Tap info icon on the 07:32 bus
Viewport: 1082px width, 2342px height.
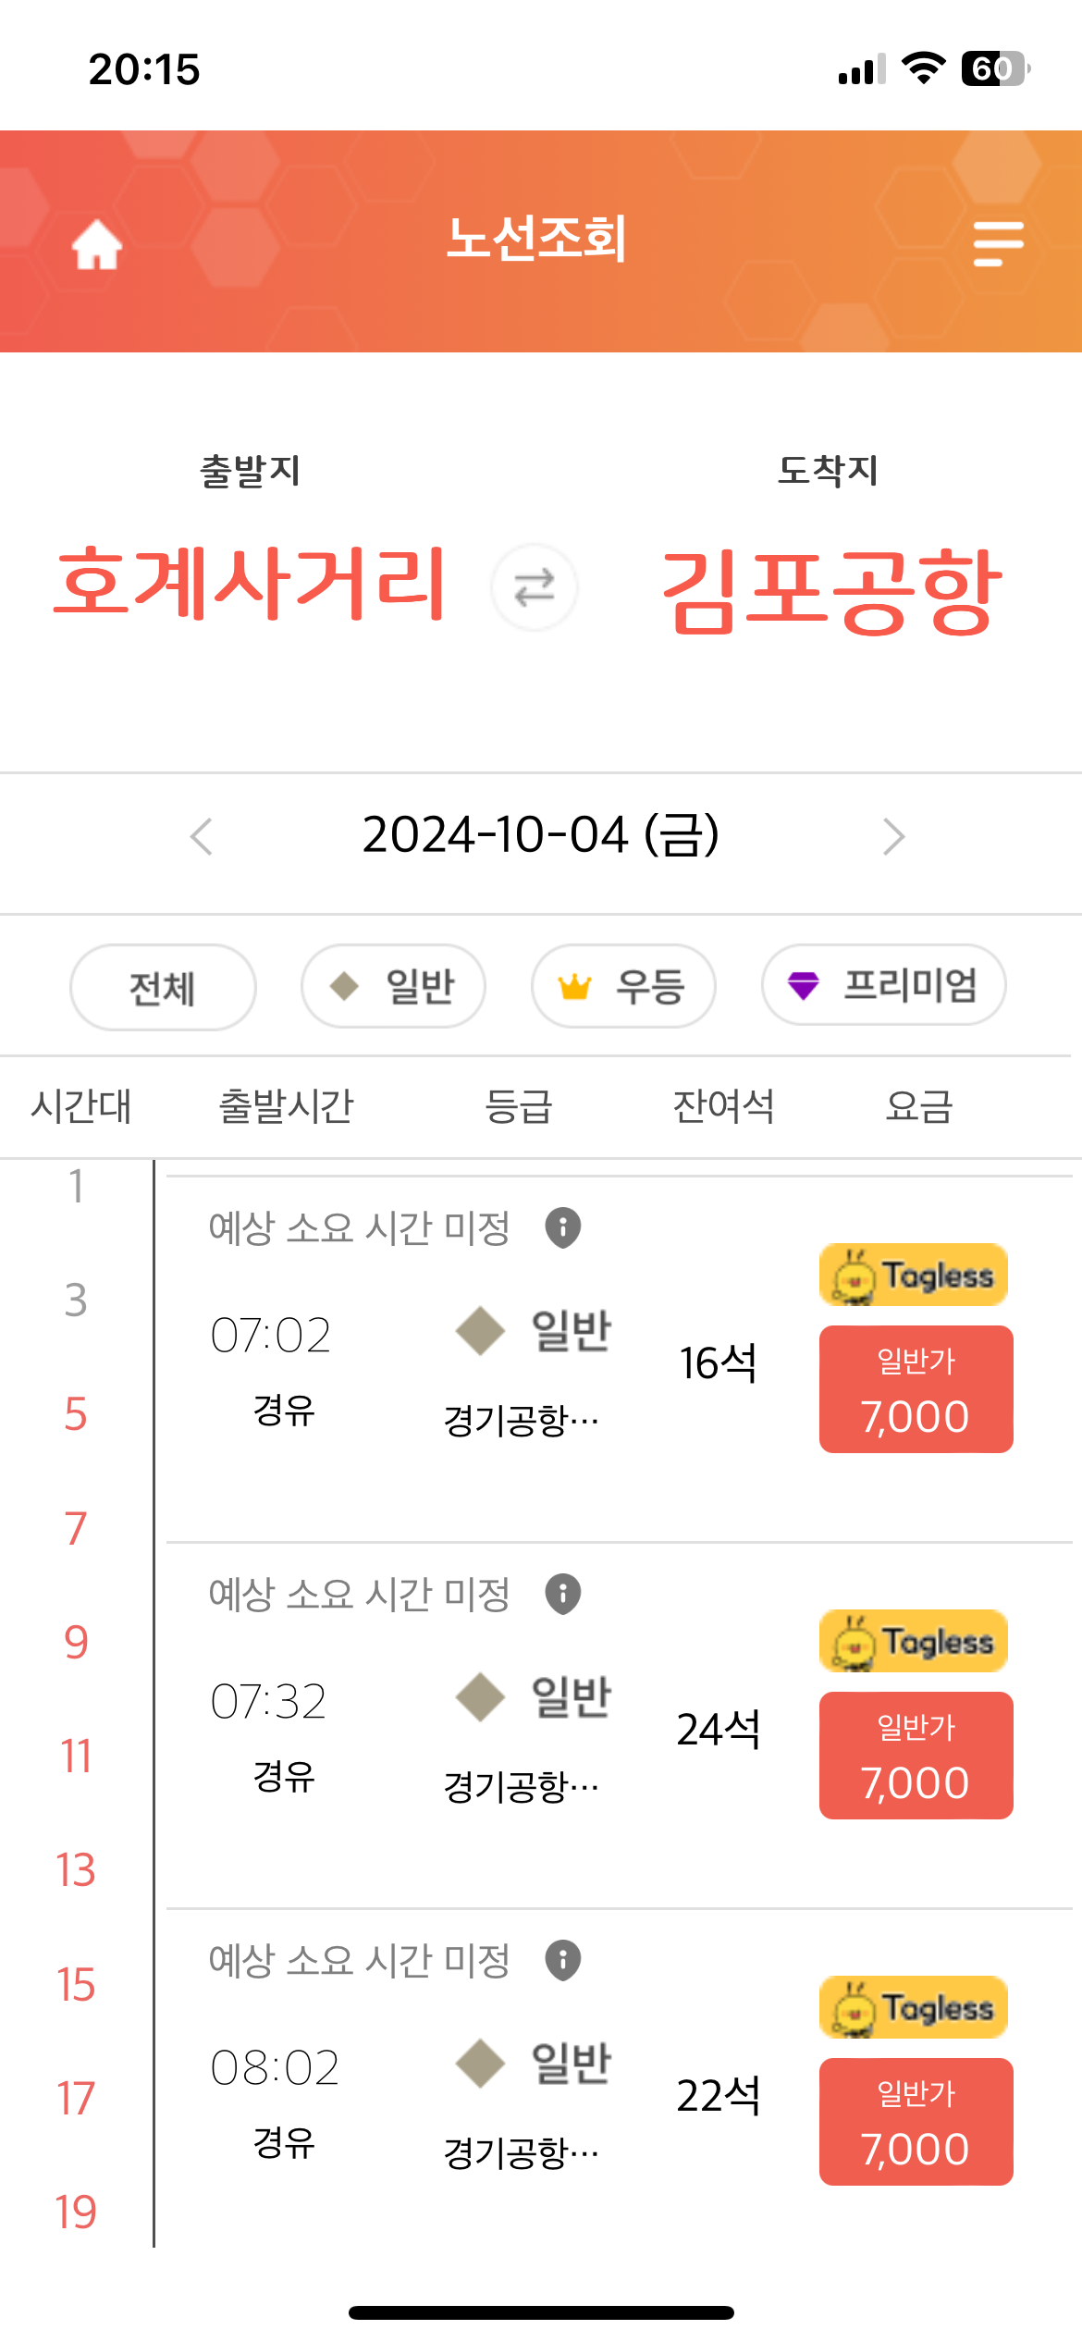click(563, 1595)
